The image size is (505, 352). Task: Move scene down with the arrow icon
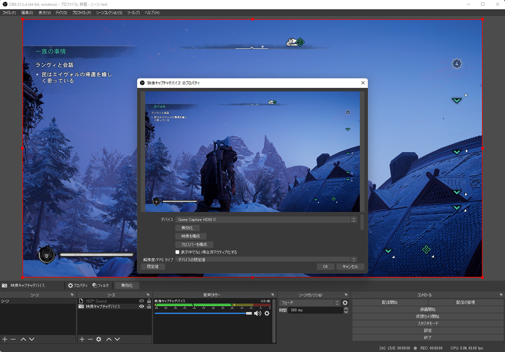click(32, 339)
